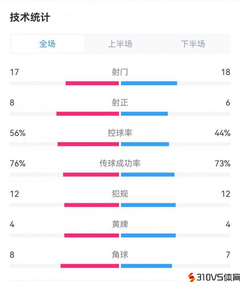
Task: Click the 56% possession value
Action: [18, 133]
